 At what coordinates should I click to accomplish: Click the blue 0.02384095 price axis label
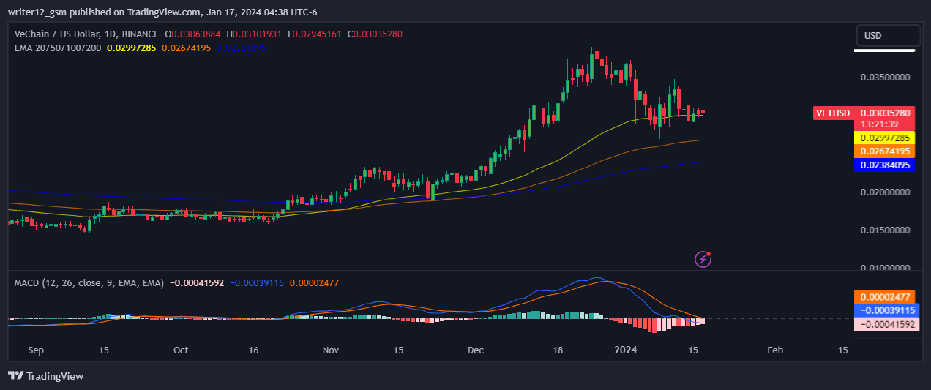pyautogui.click(x=885, y=165)
